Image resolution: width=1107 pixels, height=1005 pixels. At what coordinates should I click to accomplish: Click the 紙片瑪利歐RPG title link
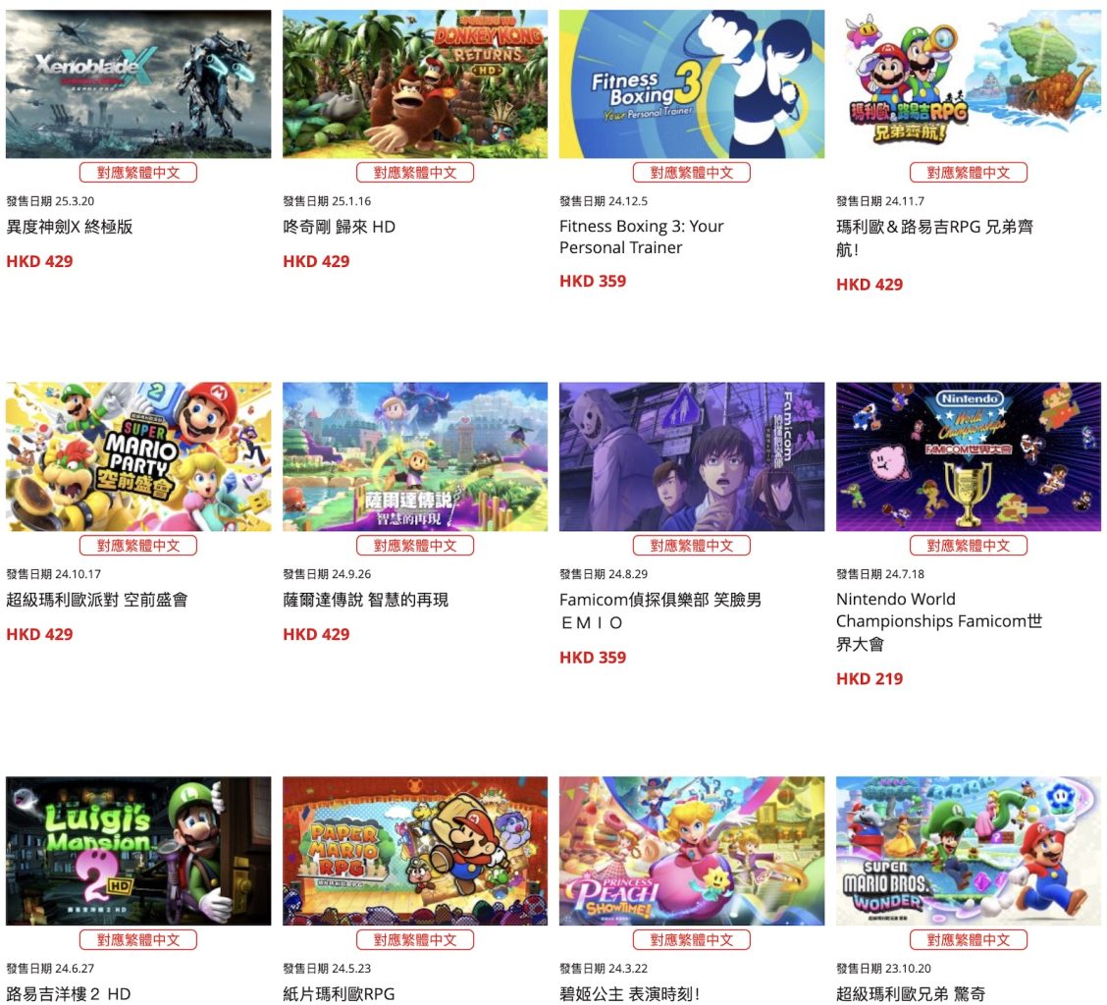(x=339, y=993)
